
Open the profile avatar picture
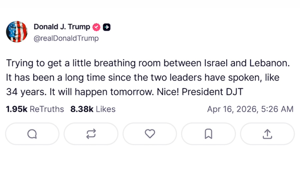[17, 32]
